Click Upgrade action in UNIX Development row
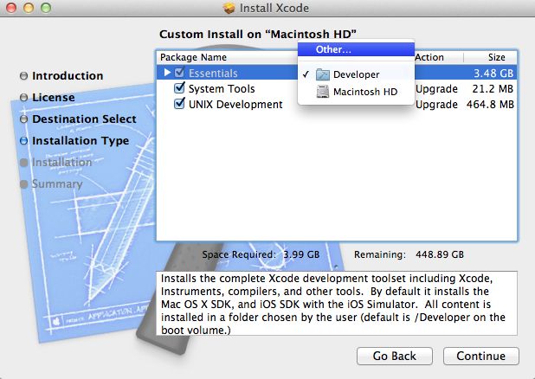This screenshot has width=535, height=379. coord(436,104)
